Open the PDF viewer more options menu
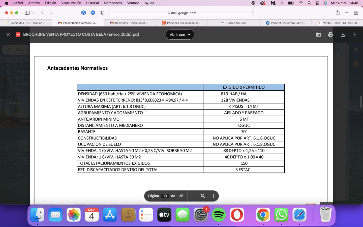This screenshot has width=363, height=227. (x=355, y=35)
